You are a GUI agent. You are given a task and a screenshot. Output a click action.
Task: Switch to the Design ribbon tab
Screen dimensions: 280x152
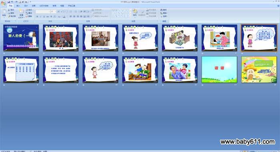pyautogui.click(x=26, y=6)
